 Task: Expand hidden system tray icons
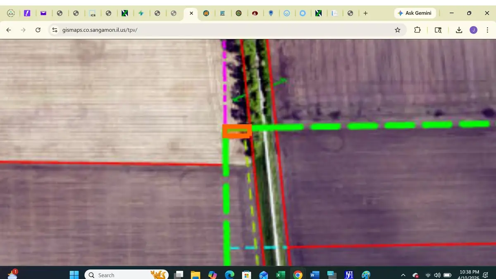click(403, 274)
